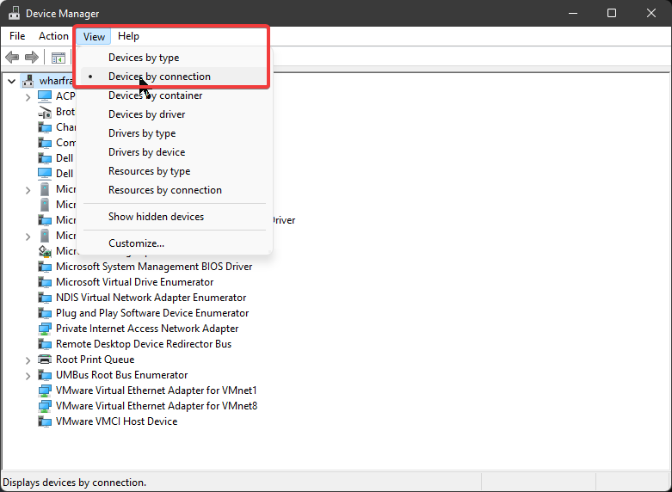Select VMware Virtual Ethernet Adapter for VMnet8

pos(157,406)
